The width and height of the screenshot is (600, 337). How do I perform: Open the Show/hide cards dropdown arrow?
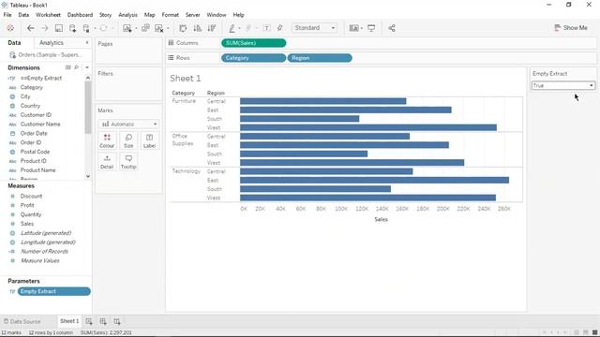[x=362, y=28]
